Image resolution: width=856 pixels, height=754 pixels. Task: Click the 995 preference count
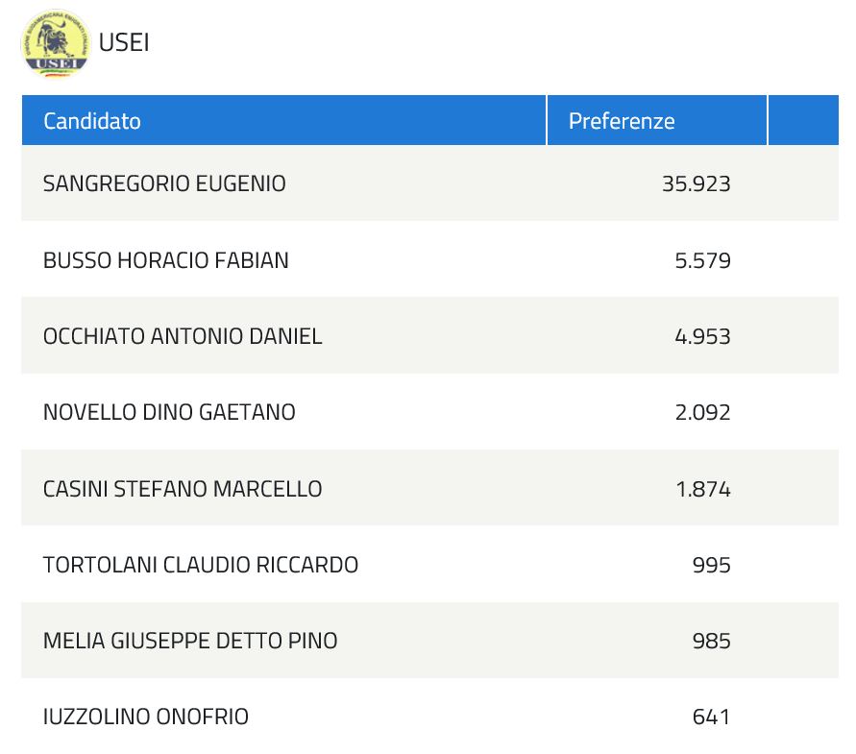tap(711, 565)
